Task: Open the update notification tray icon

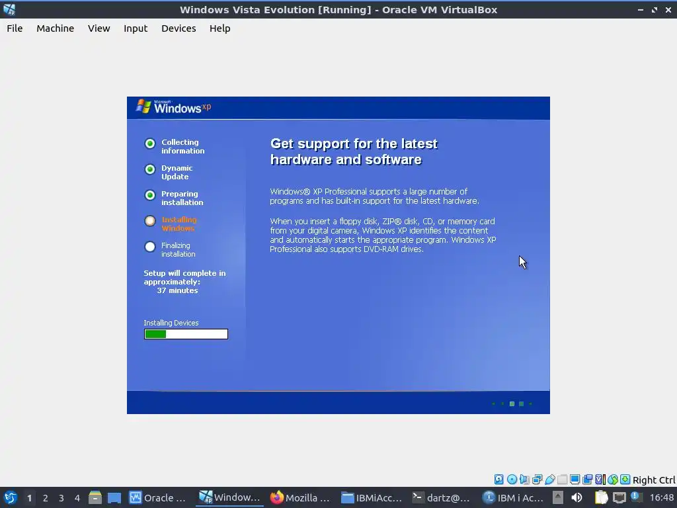Action: (x=636, y=497)
